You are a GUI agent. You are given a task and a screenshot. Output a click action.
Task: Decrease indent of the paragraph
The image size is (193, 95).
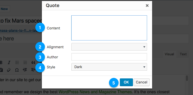pyautogui.click(x=25, y=70)
